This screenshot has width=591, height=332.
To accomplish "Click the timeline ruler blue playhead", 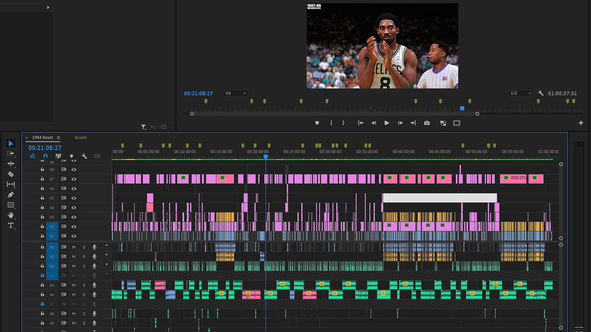I will (x=265, y=156).
